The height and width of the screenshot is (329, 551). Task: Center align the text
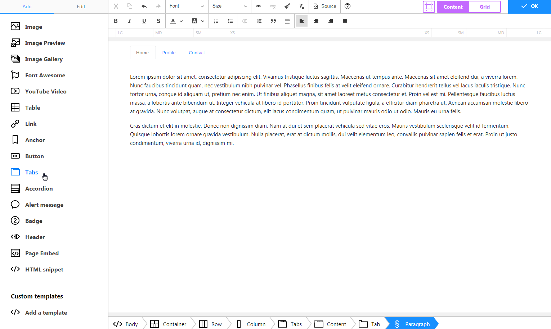[x=316, y=21]
